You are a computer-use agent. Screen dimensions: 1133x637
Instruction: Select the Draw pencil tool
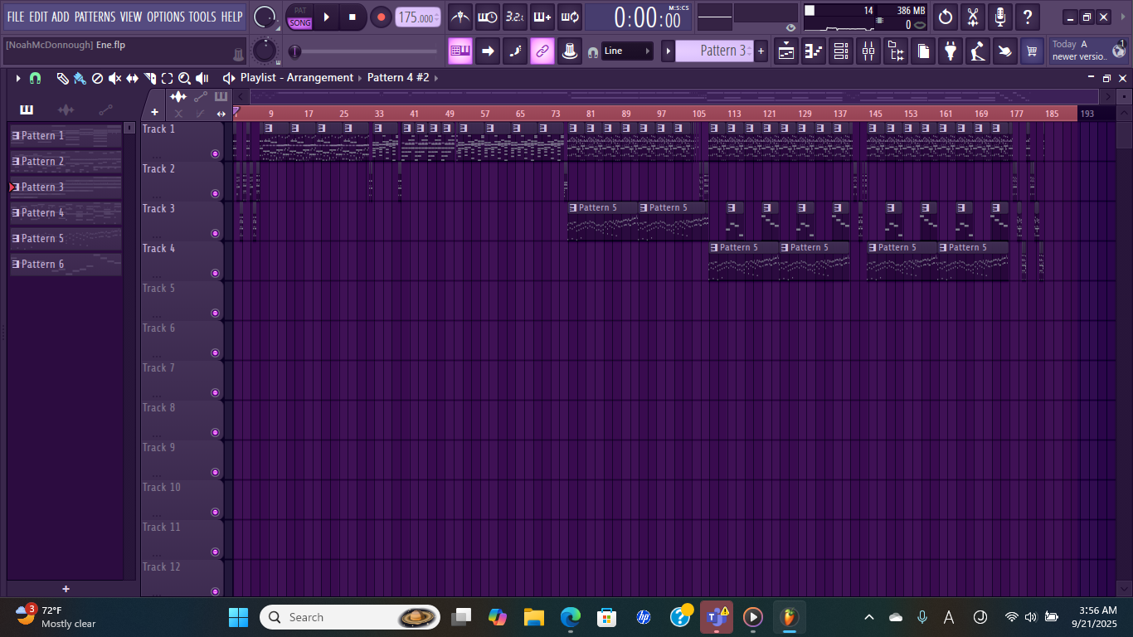tap(62, 78)
